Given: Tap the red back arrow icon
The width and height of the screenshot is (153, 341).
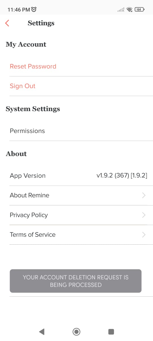Looking at the screenshot, I should pos(7,23).
